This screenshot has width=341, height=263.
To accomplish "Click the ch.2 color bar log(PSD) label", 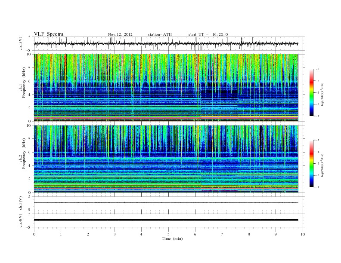I will 322,165.
